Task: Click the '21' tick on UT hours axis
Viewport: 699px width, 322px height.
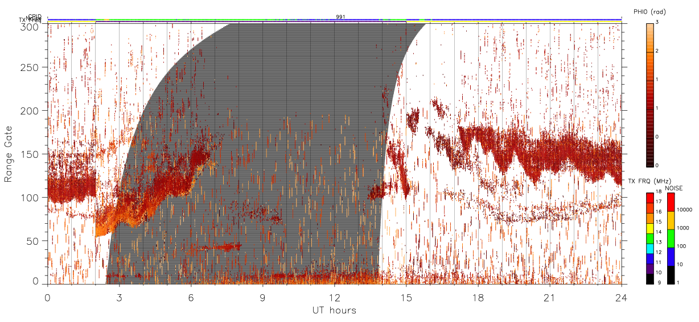Action: pos(549,297)
